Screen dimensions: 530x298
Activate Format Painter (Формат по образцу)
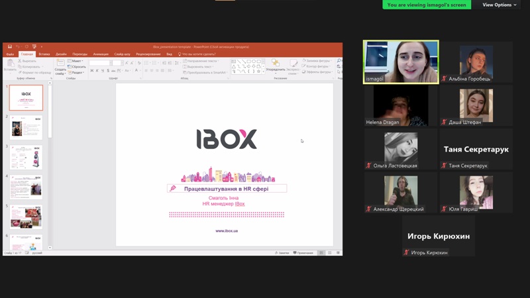pos(34,72)
